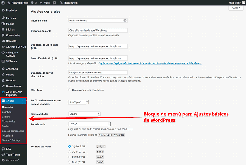246x165 pixels.
Task: Click the Cerrar menú collapse arrow icon
Action: click(3, 160)
